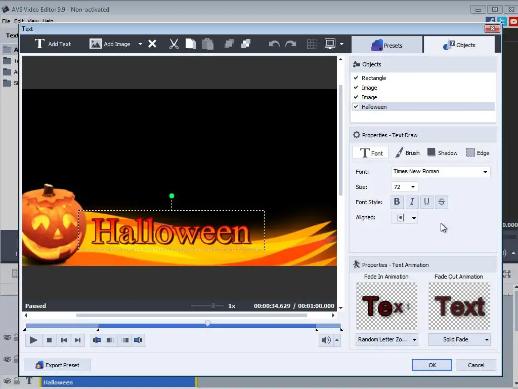The height and width of the screenshot is (389, 518).
Task: Toggle the grid lines icon
Action: click(x=312, y=44)
